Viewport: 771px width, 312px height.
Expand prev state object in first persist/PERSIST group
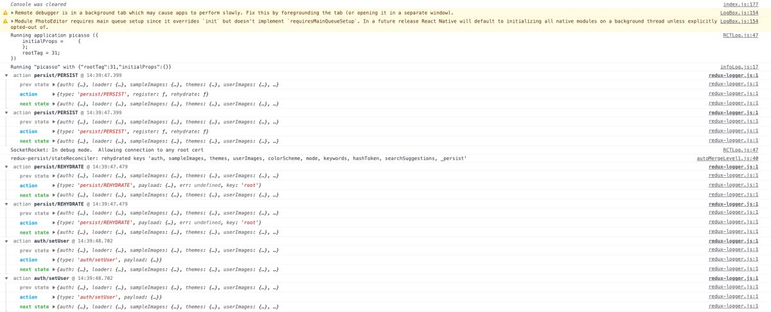[x=54, y=85]
